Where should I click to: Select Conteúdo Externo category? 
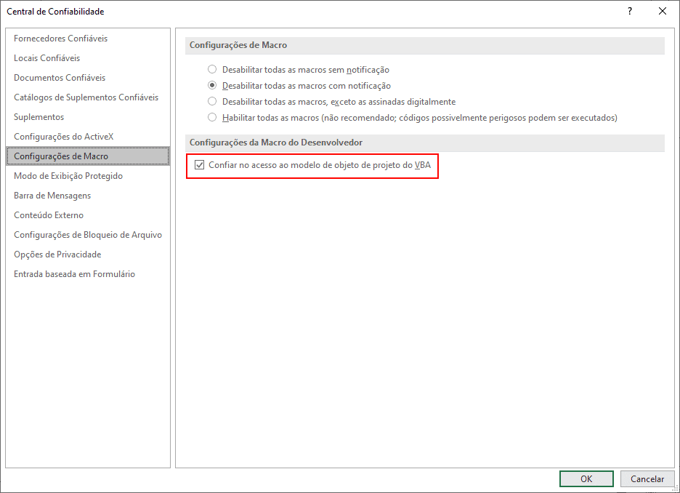click(x=49, y=215)
